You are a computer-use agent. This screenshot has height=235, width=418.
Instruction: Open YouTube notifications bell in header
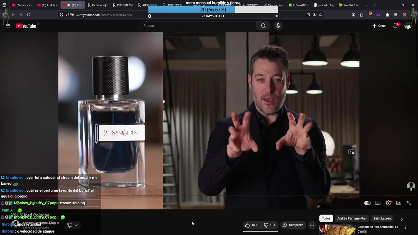click(x=395, y=26)
